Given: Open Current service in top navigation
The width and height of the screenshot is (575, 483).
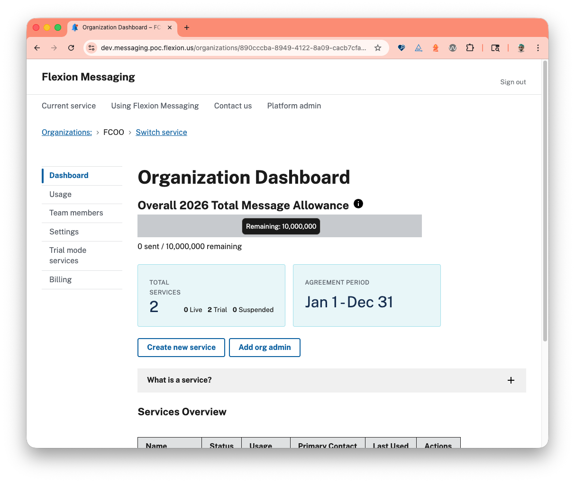Looking at the screenshot, I should point(69,106).
